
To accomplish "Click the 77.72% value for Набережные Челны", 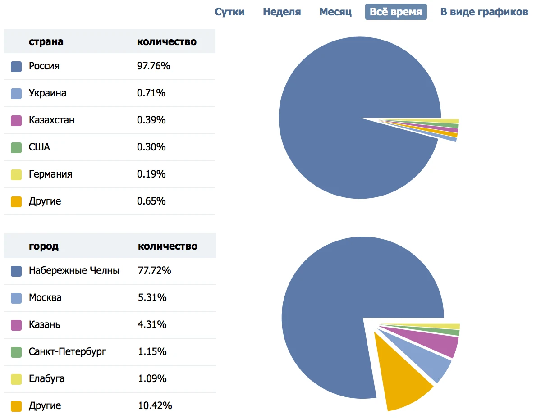I will pos(155,271).
